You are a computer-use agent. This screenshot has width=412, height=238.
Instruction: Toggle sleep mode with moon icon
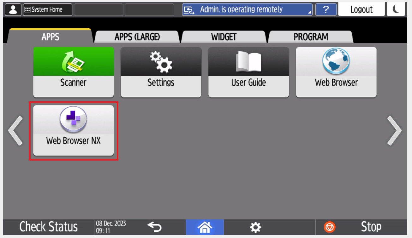coord(396,10)
